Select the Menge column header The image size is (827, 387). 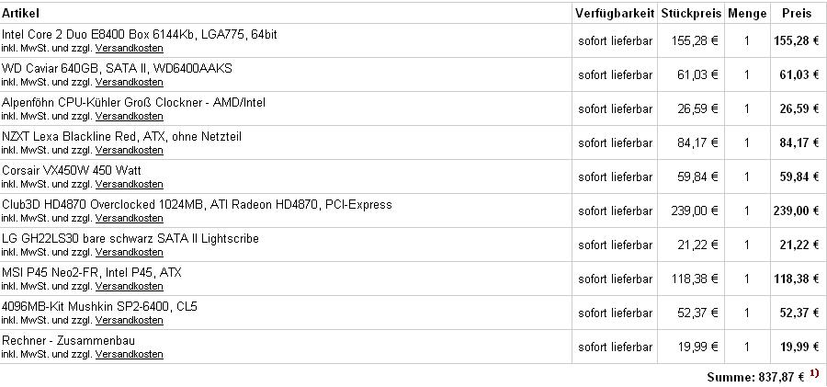point(747,14)
